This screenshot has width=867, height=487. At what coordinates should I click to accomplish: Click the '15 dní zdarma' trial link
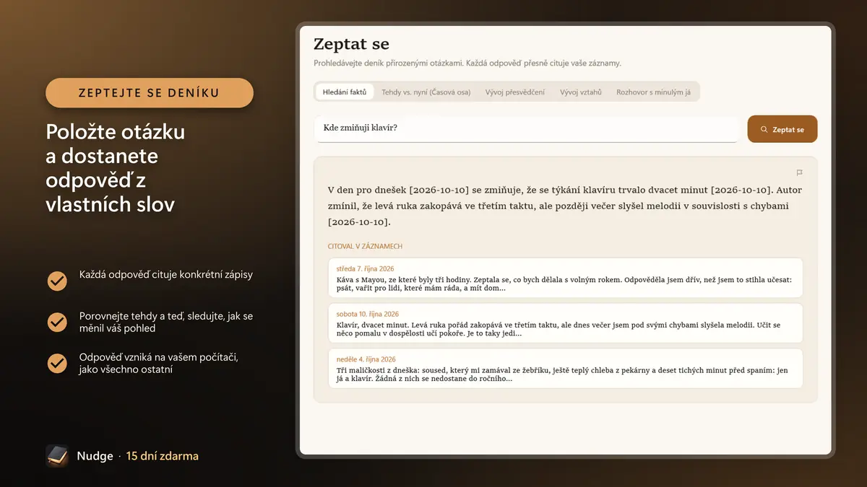click(162, 456)
